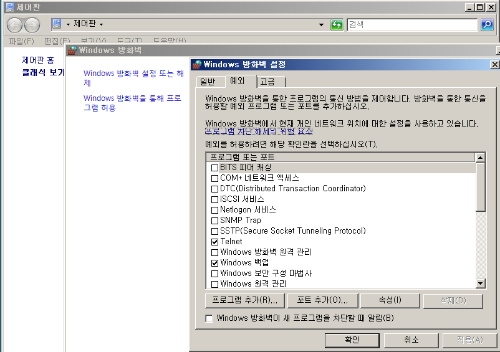Click the 검색 search input field
The width and height of the screenshot is (500, 352).
pos(412,24)
